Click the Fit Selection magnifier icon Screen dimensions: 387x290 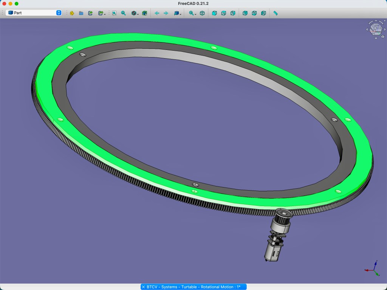point(124,13)
